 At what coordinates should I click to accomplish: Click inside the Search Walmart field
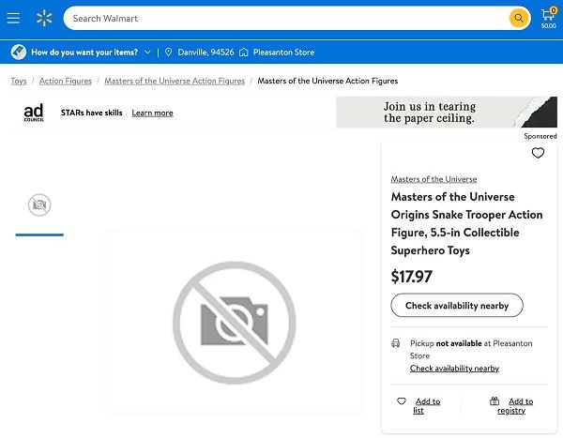click(287, 19)
